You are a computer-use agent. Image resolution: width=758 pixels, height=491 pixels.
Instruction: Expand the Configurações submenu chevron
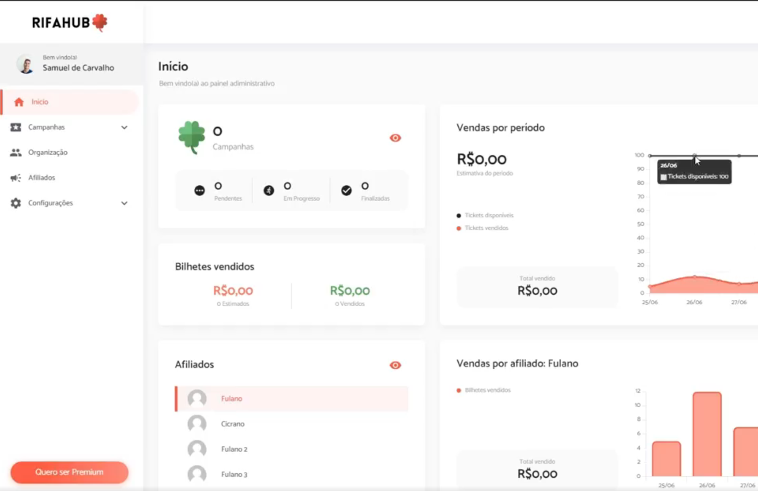pos(124,203)
